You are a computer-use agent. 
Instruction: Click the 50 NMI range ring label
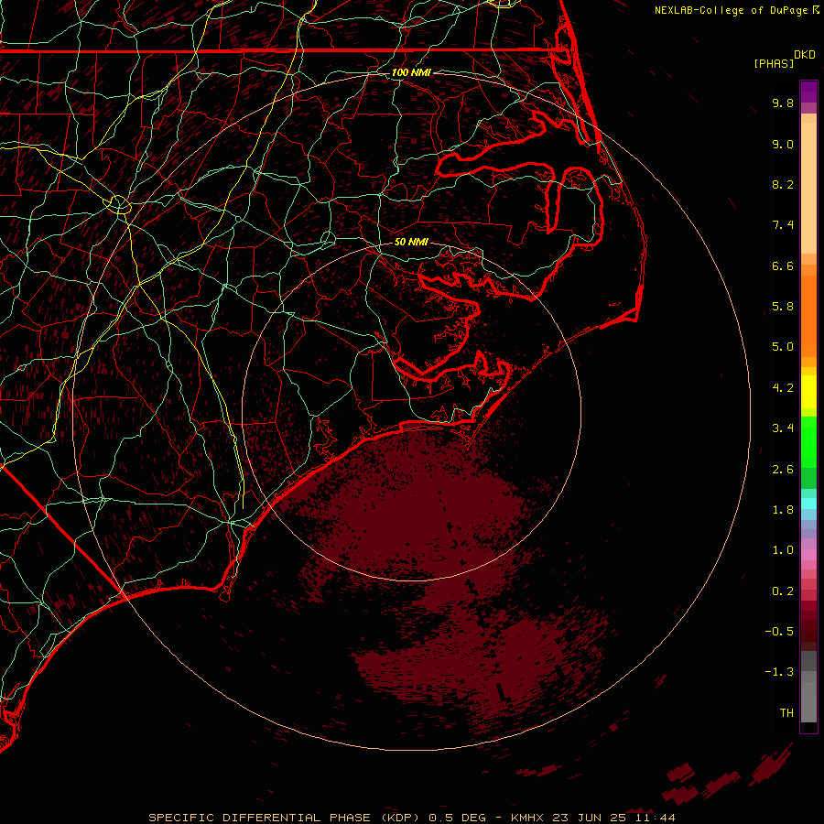tap(411, 243)
